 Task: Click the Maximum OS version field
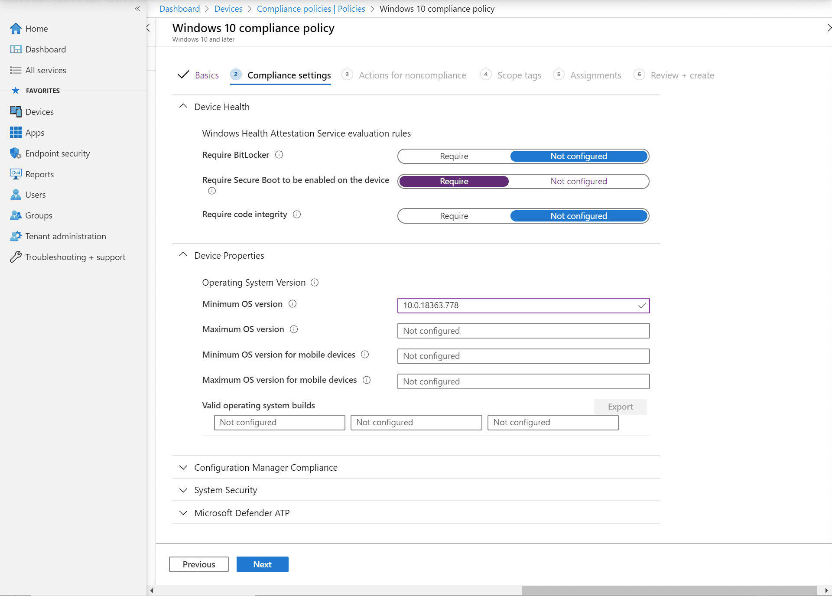[x=523, y=330]
